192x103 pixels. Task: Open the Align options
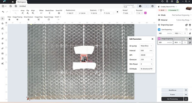tap(33, 12)
